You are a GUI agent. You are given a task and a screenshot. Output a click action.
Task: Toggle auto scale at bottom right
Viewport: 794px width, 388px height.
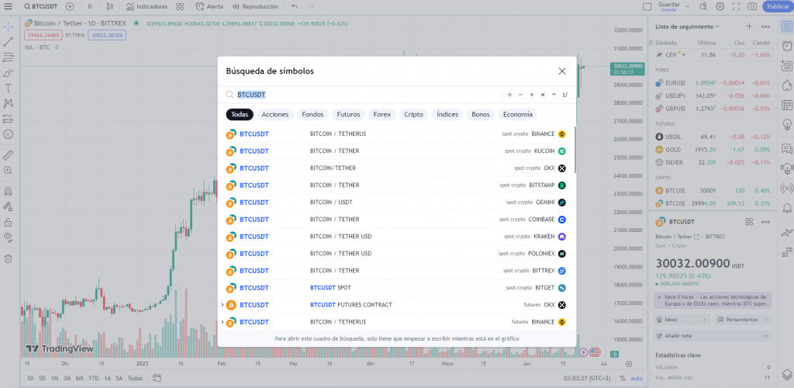pos(637,378)
